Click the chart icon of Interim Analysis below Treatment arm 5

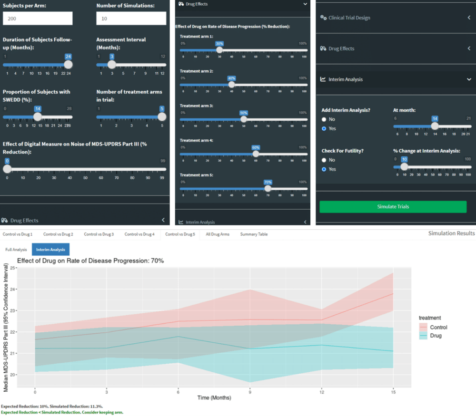tap(181, 222)
